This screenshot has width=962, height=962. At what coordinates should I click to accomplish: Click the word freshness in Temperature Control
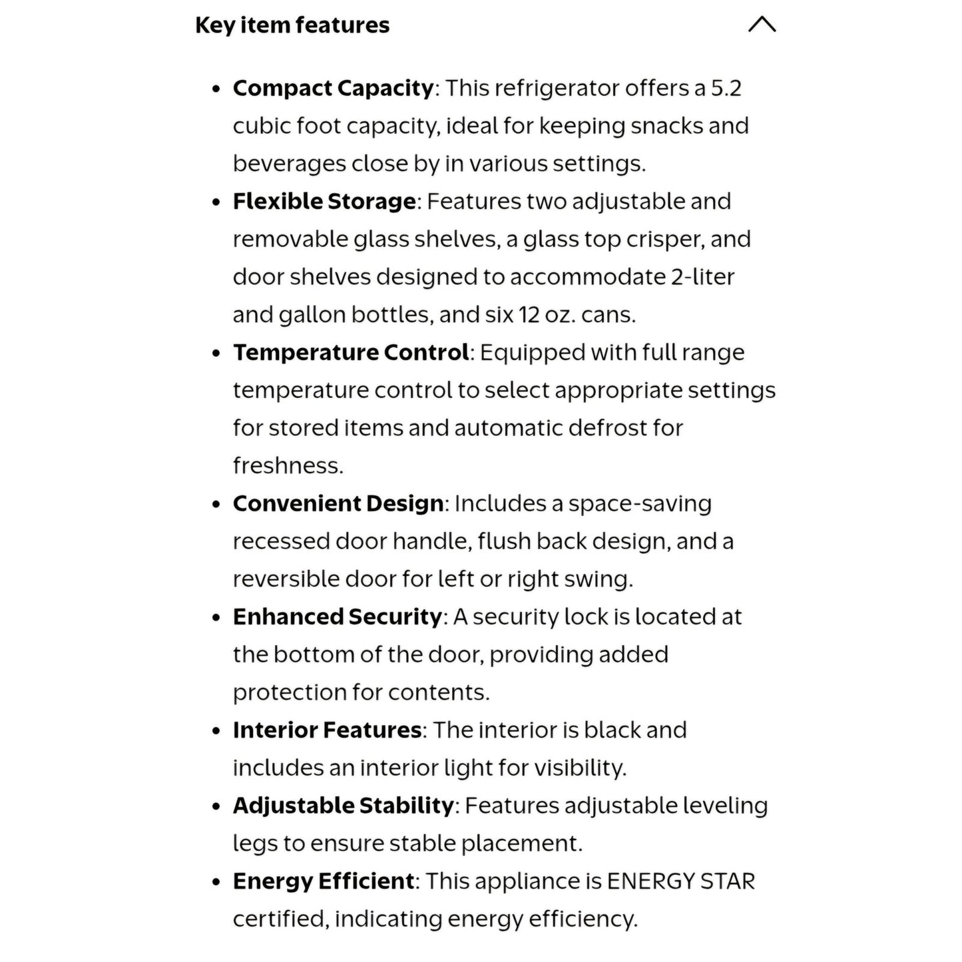(286, 465)
